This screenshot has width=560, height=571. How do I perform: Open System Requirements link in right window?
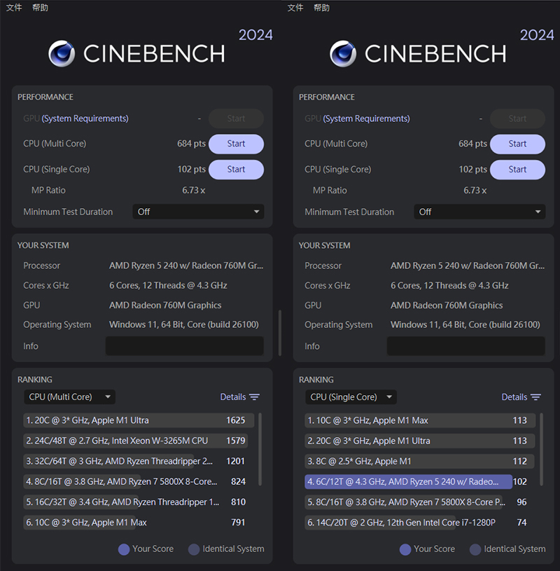pos(366,118)
